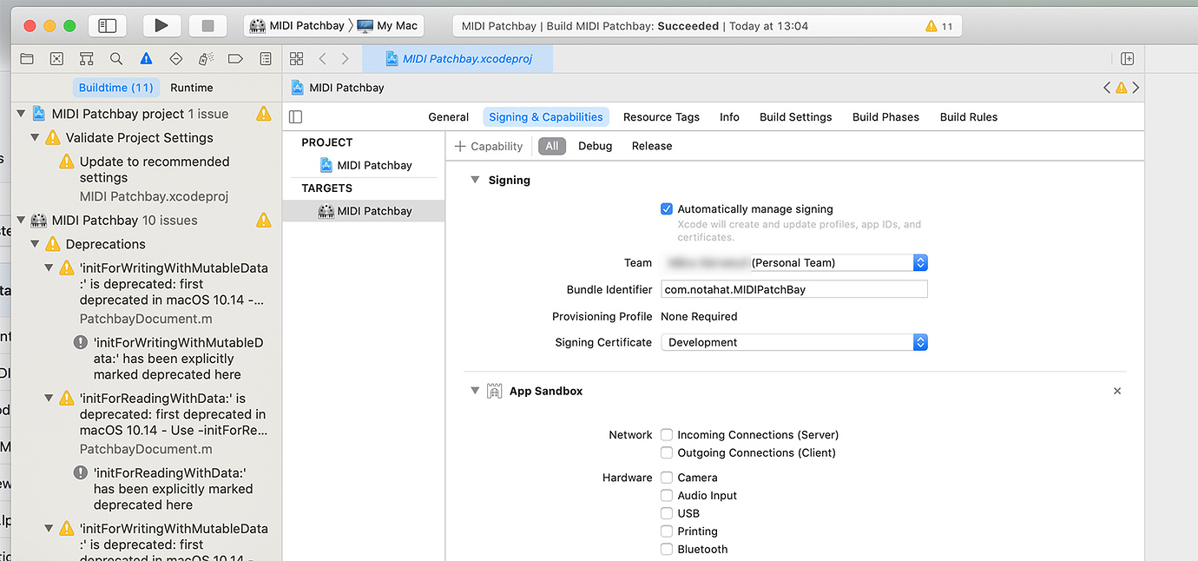The width and height of the screenshot is (1198, 561).
Task: Hide the projects and targets list
Action: (x=296, y=117)
